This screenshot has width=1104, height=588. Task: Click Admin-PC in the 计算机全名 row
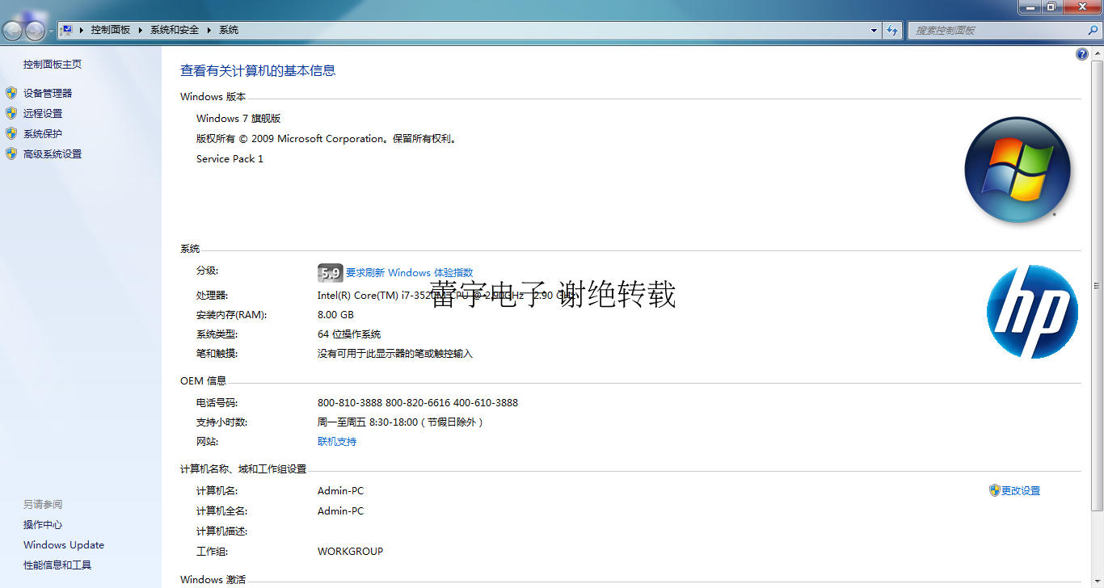click(x=341, y=511)
